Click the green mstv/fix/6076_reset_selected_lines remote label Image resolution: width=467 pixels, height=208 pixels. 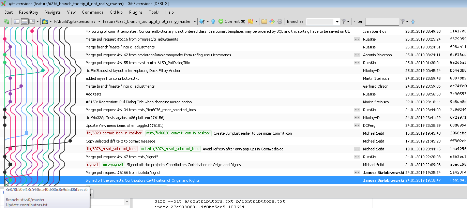[x=170, y=149]
